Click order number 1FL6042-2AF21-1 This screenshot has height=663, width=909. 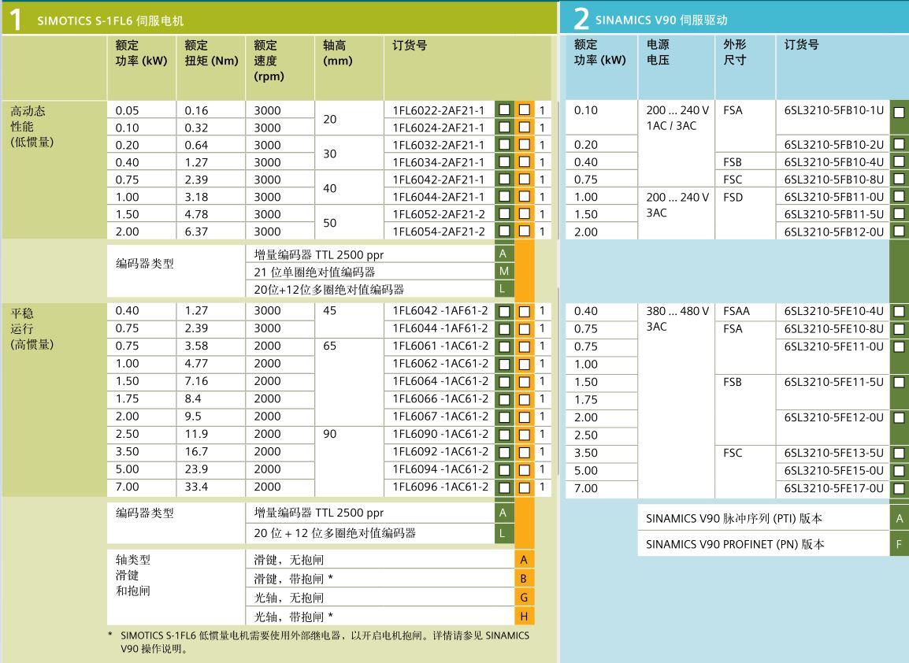coord(438,180)
